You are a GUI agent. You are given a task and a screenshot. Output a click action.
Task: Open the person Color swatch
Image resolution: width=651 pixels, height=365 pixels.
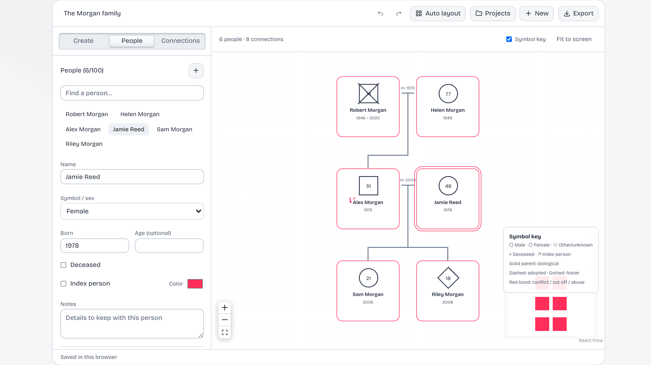pyautogui.click(x=195, y=284)
